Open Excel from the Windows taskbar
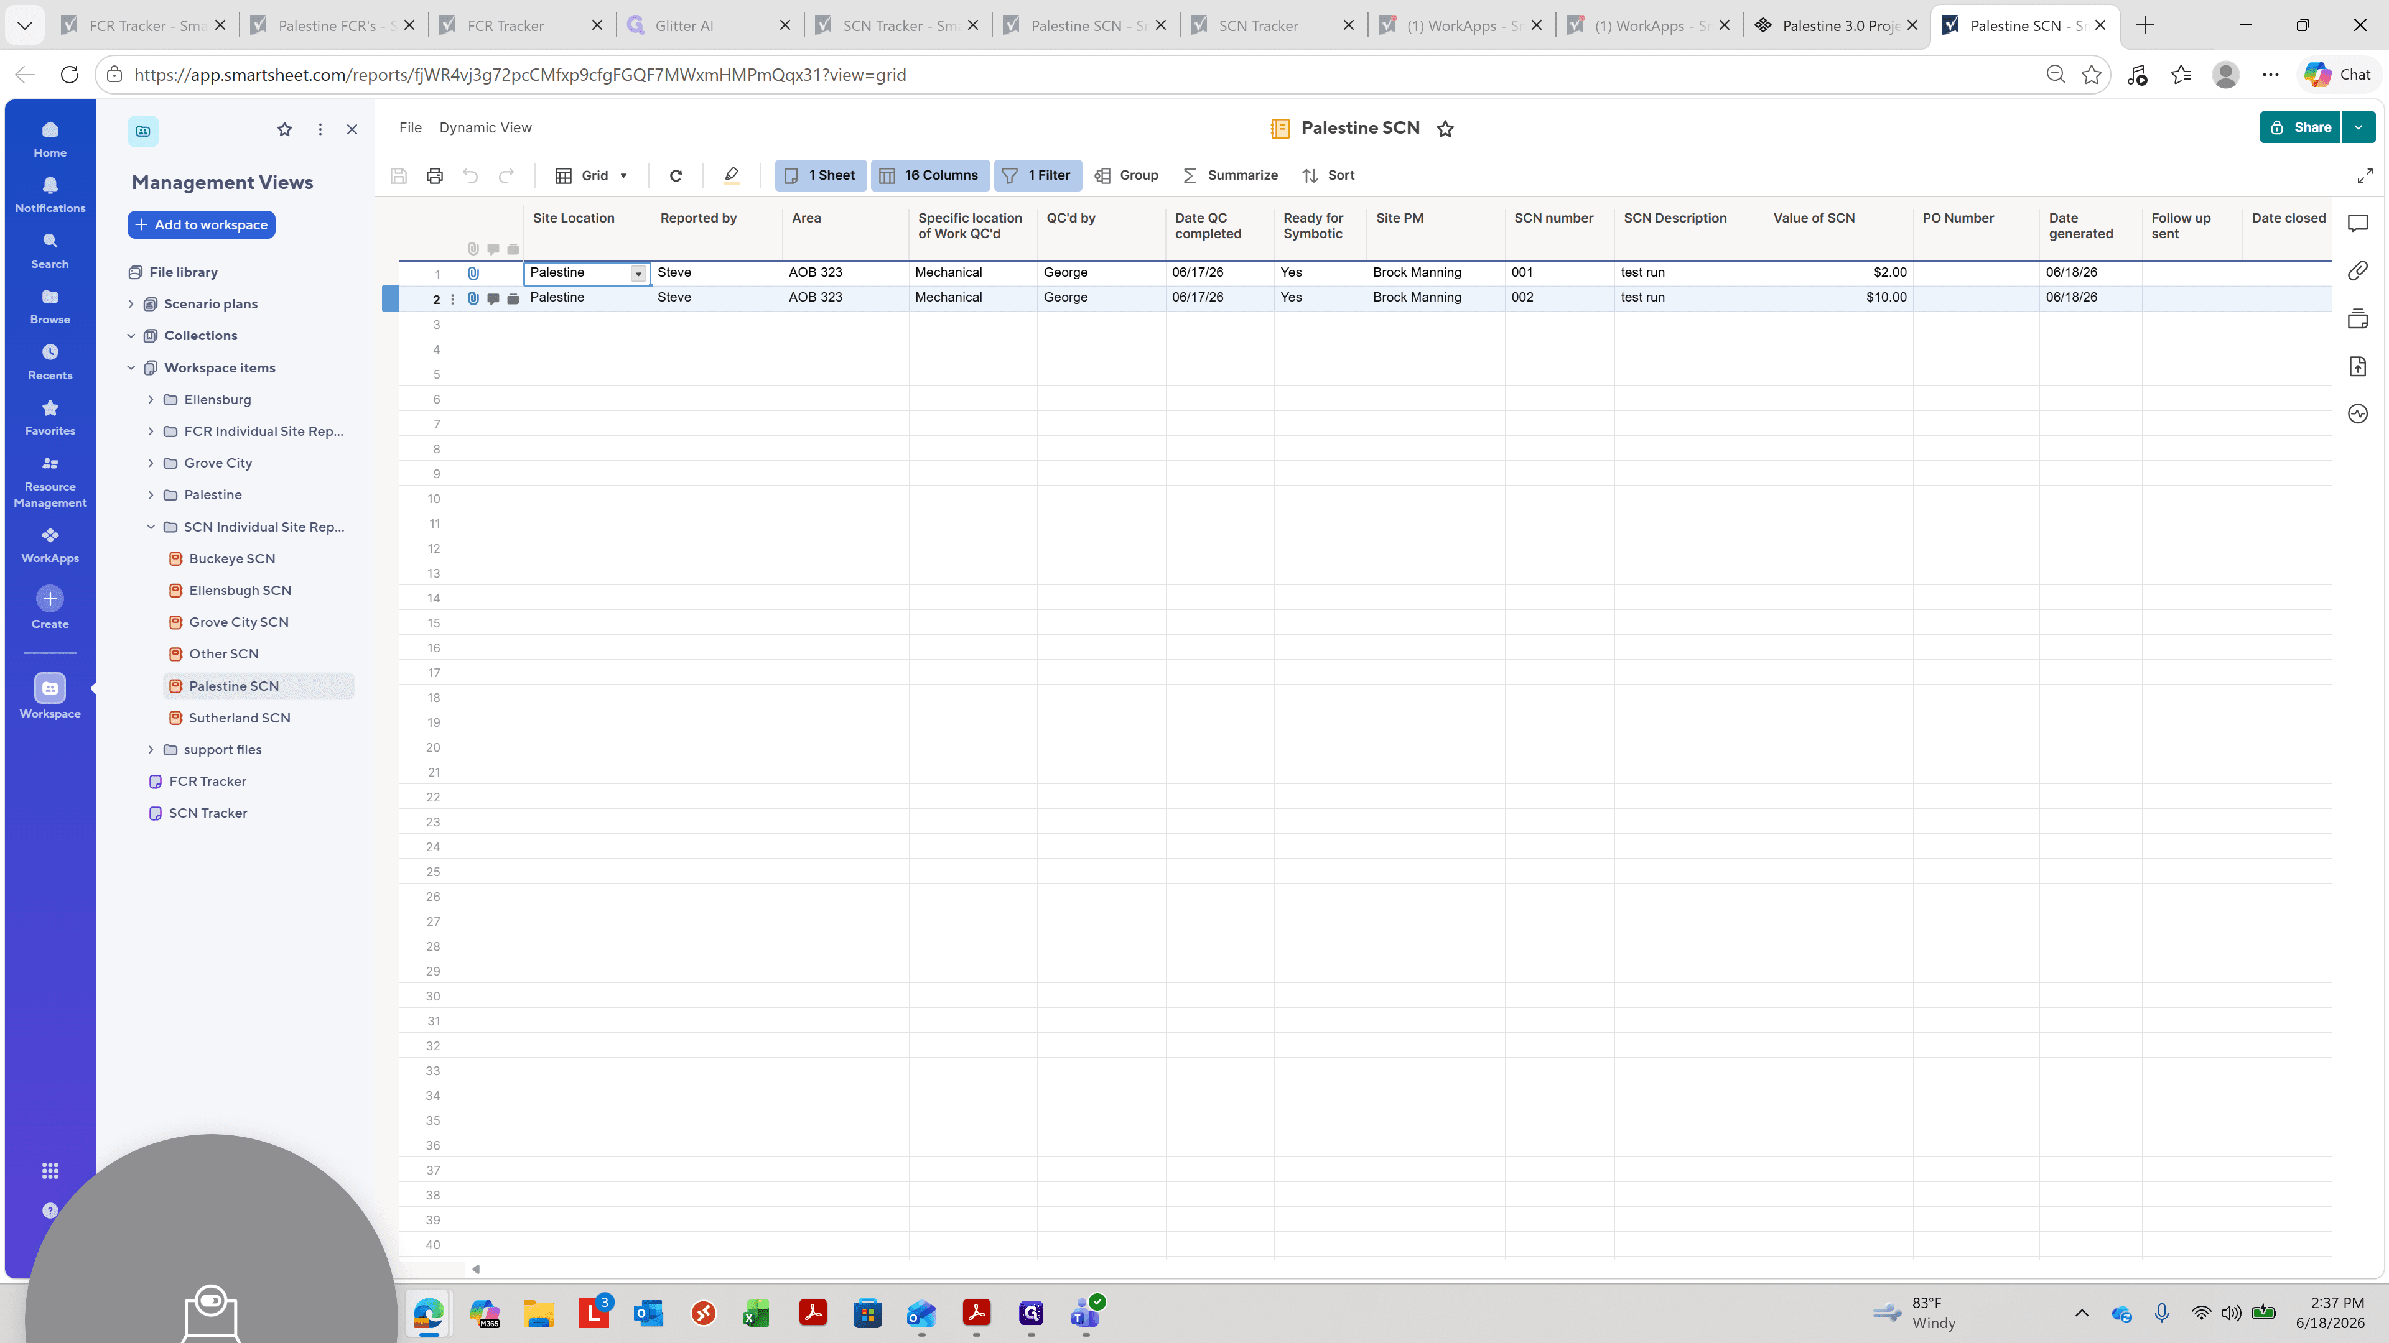The image size is (2389, 1343). [x=756, y=1314]
